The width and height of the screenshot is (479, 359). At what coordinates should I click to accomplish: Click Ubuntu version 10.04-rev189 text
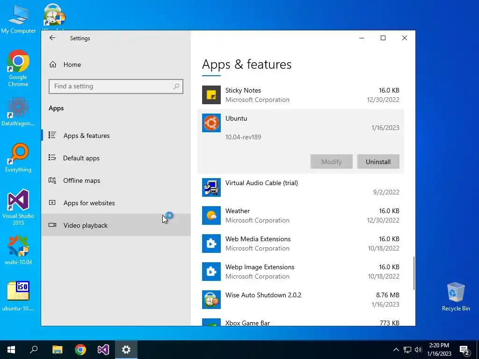pos(243,137)
